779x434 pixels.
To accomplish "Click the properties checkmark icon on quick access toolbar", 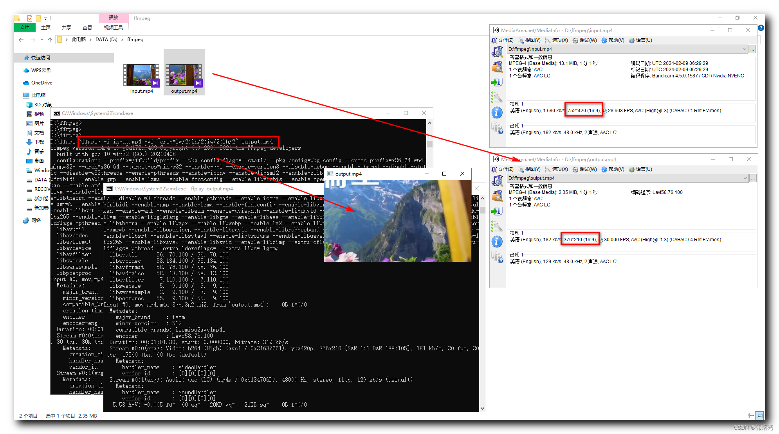I will [x=29, y=18].
